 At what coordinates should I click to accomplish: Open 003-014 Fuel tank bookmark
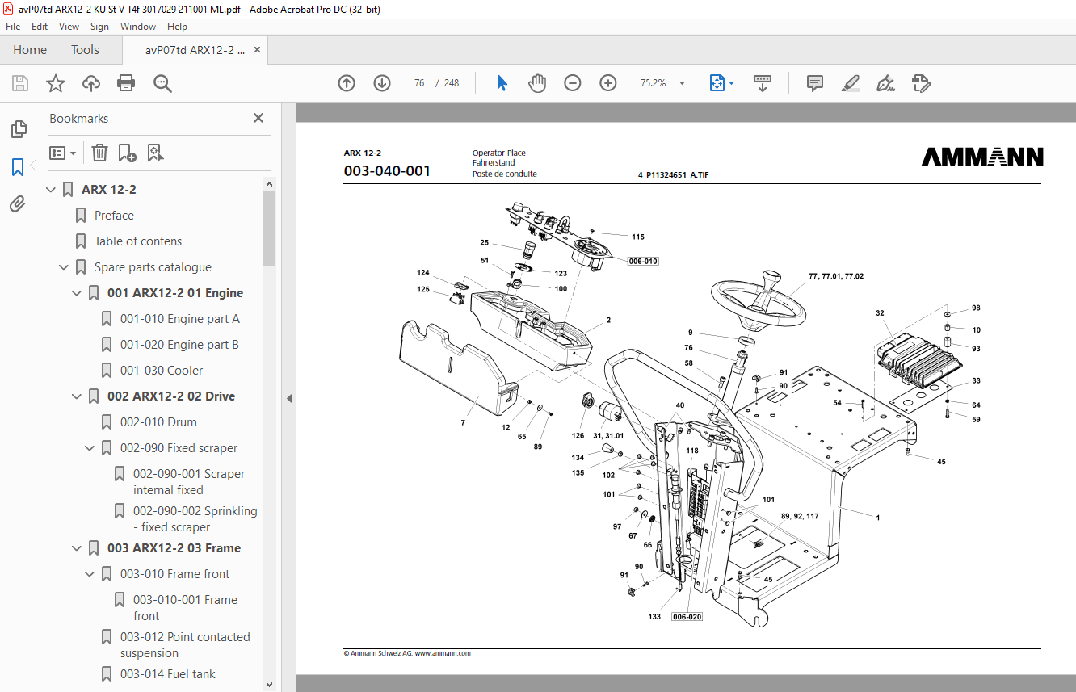tap(168, 674)
